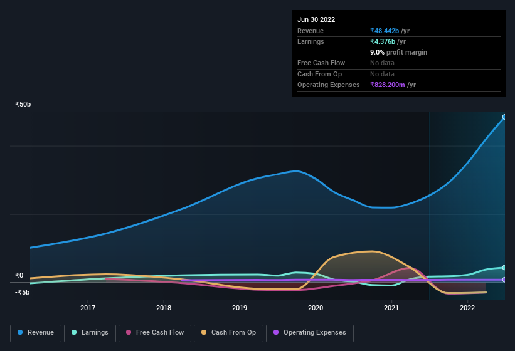515x351 pixels.
Task: Click the Revenue row label in tooltip
Action: 311,31
